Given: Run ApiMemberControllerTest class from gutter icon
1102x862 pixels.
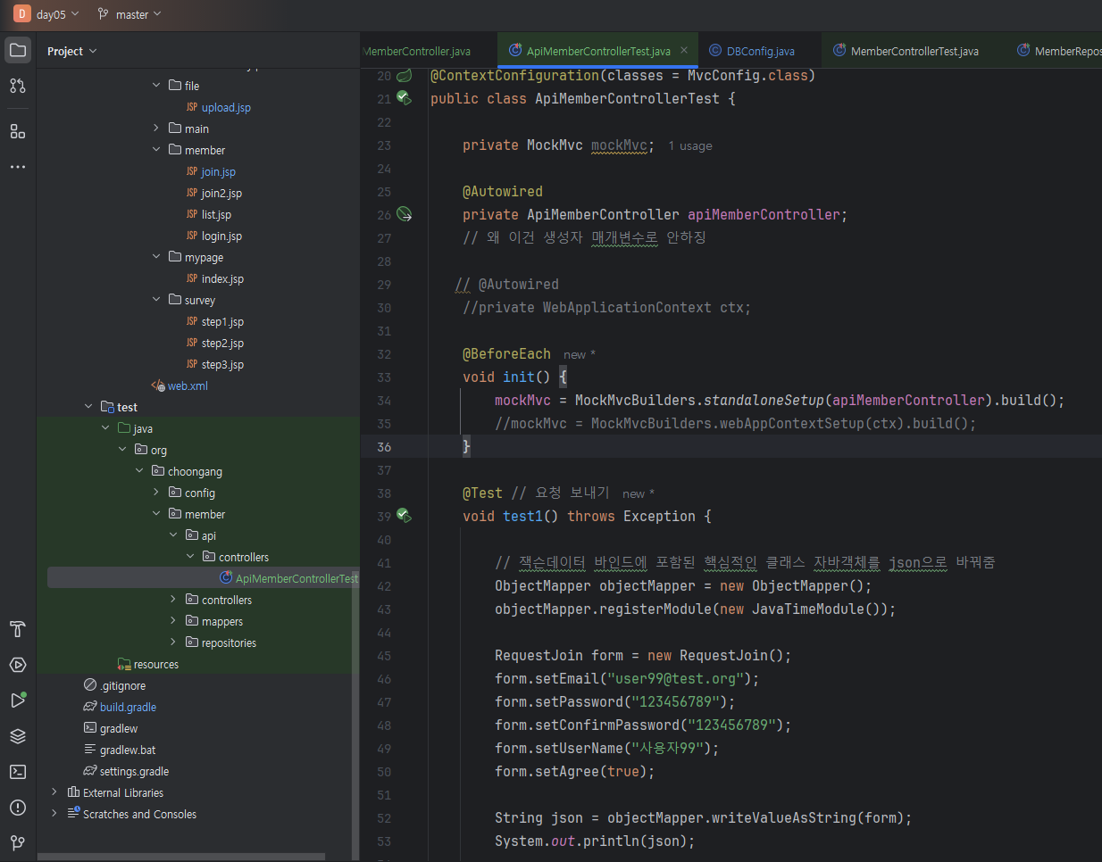Looking at the screenshot, I should coord(404,98).
